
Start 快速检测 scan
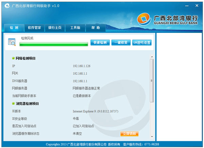tap(100, 42)
